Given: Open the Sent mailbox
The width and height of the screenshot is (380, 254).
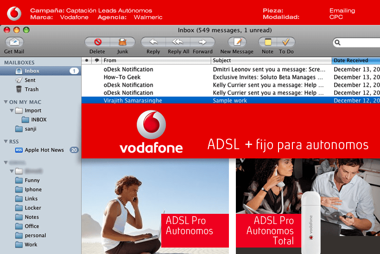Looking at the screenshot, I should [x=30, y=80].
